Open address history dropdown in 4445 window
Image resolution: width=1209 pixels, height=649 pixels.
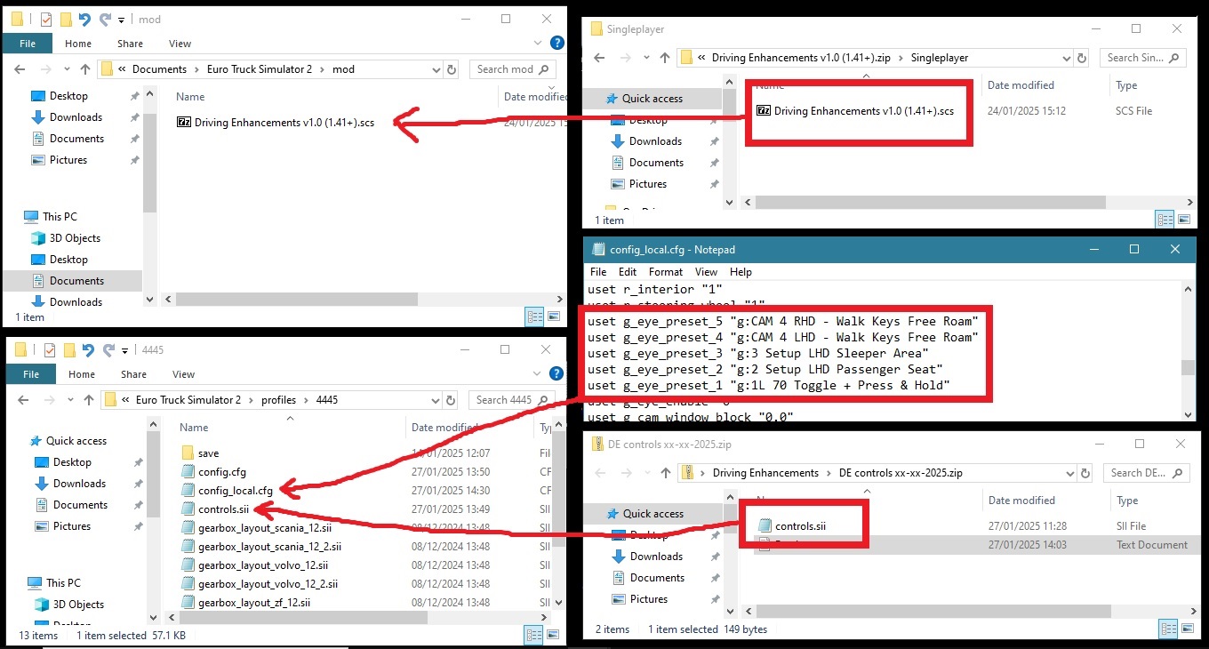point(436,400)
